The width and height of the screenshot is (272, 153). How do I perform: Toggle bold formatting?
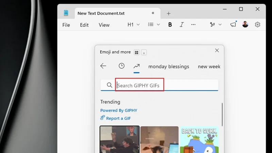click(170, 24)
